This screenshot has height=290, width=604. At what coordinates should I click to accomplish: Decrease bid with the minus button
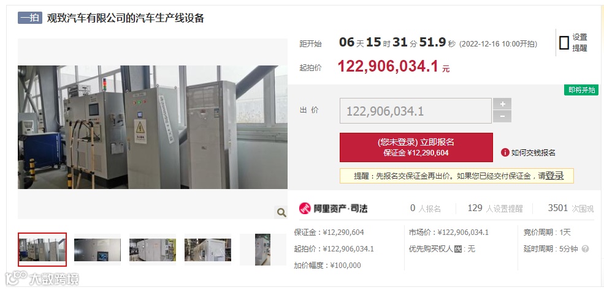tap(502, 116)
